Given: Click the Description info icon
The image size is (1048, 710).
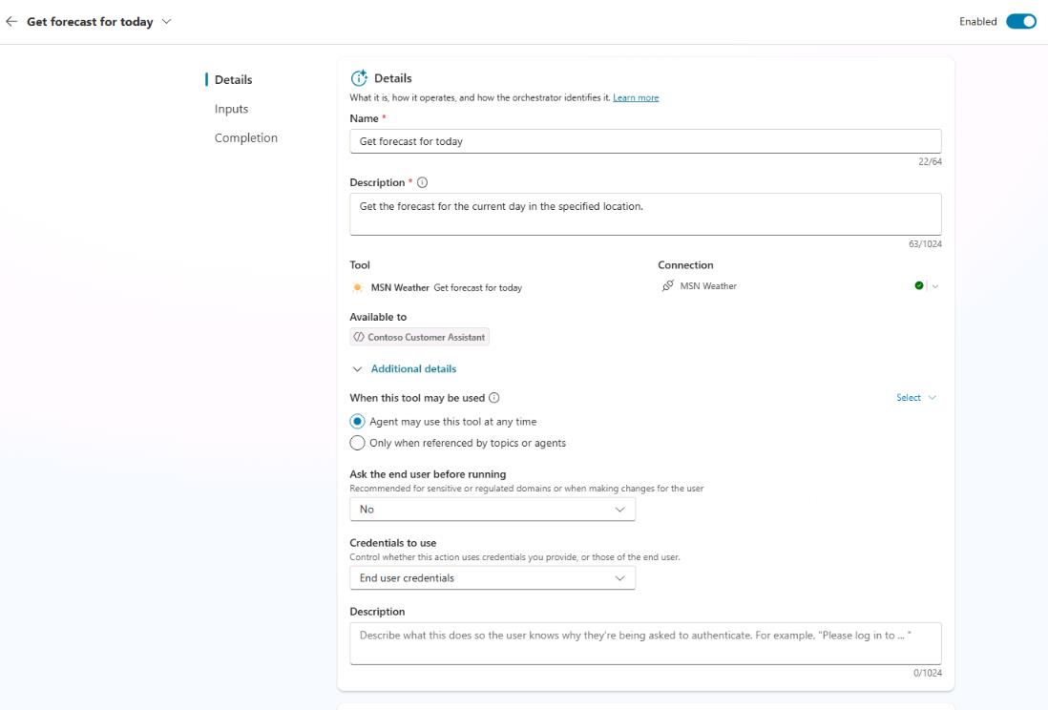Looking at the screenshot, I should click(x=423, y=182).
